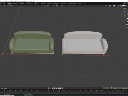Toggle the camera view icon
This screenshot has height=96, width=128.
tap(127, 25)
